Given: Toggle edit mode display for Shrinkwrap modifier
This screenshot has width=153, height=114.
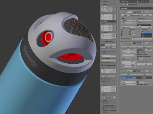Looking at the screenshot, I should [x=140, y=12].
